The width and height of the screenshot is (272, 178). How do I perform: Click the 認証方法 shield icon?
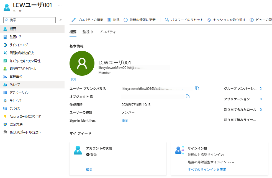5,124
